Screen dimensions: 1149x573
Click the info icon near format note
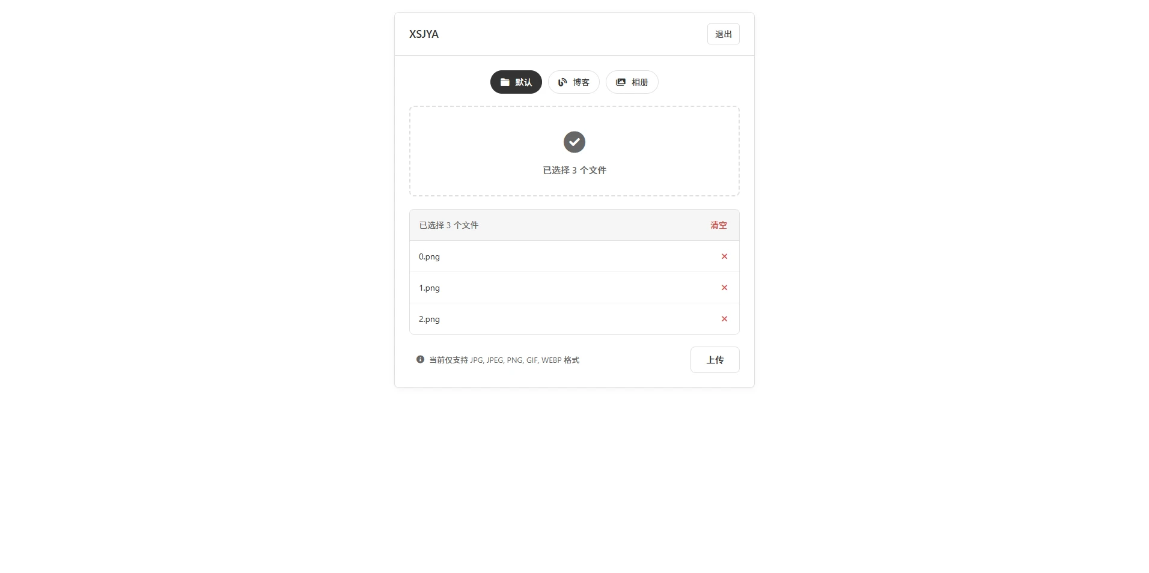(420, 360)
